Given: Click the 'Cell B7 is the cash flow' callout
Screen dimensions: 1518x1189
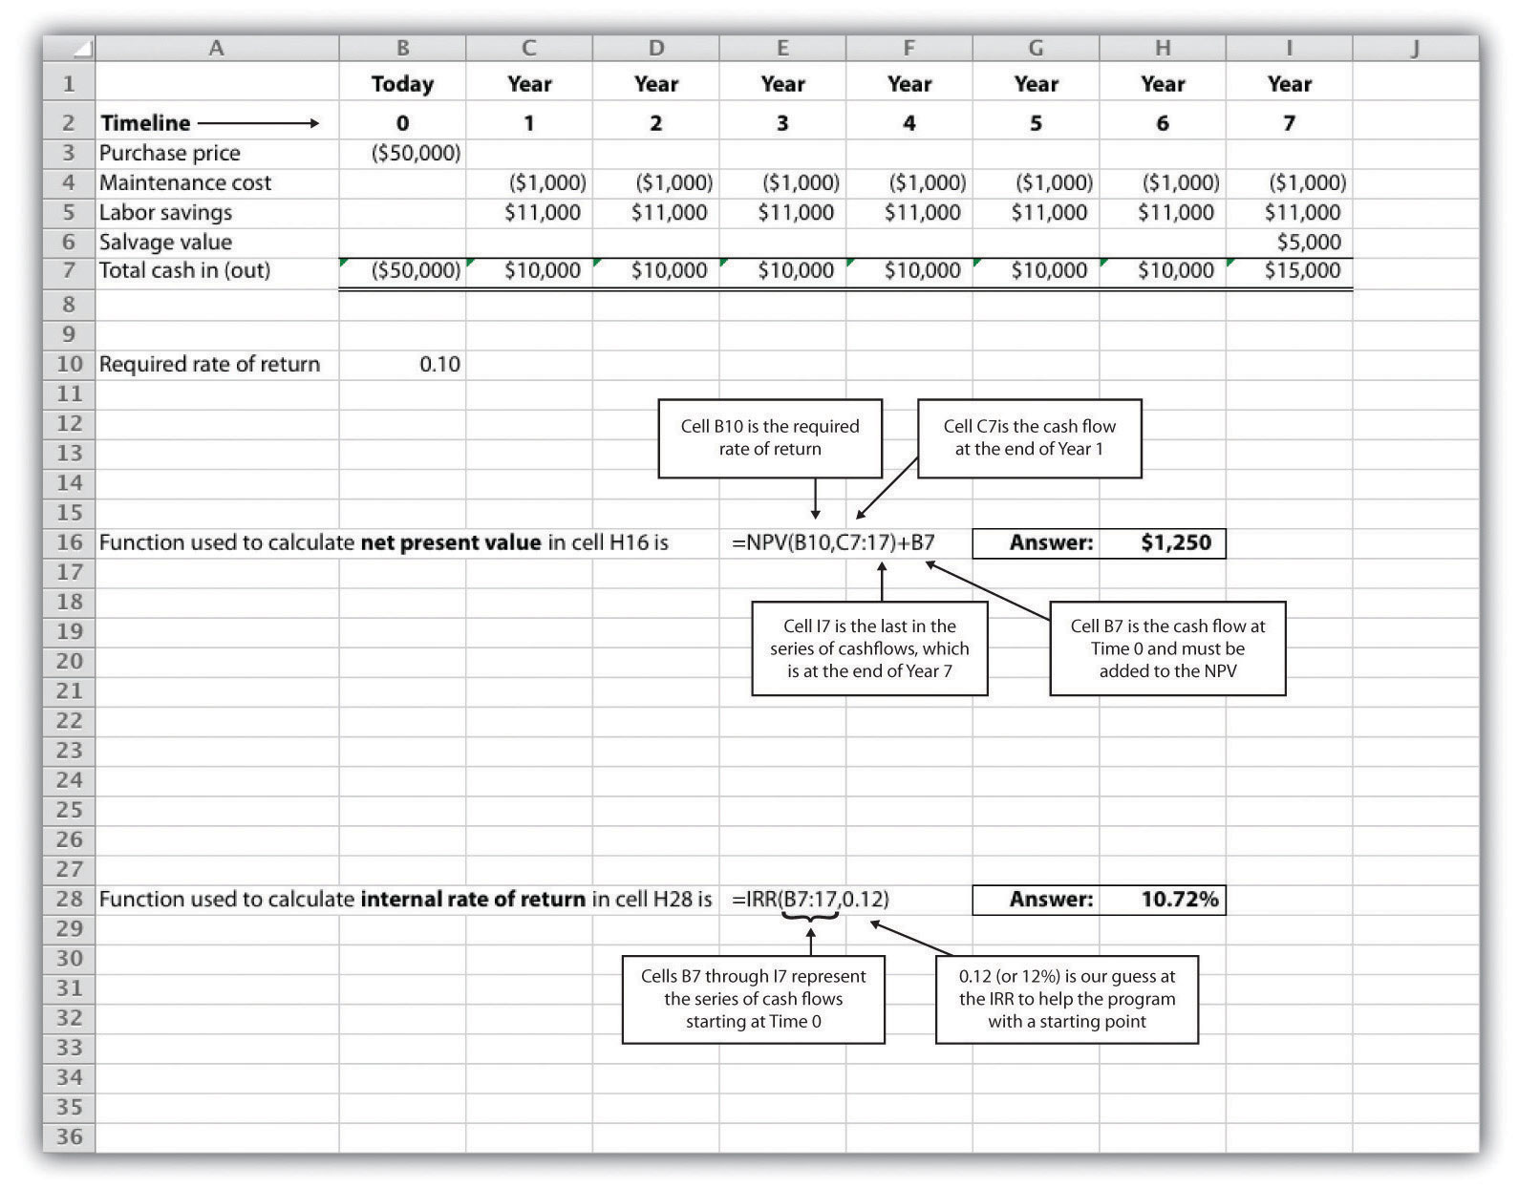Looking at the screenshot, I should point(1167,648).
